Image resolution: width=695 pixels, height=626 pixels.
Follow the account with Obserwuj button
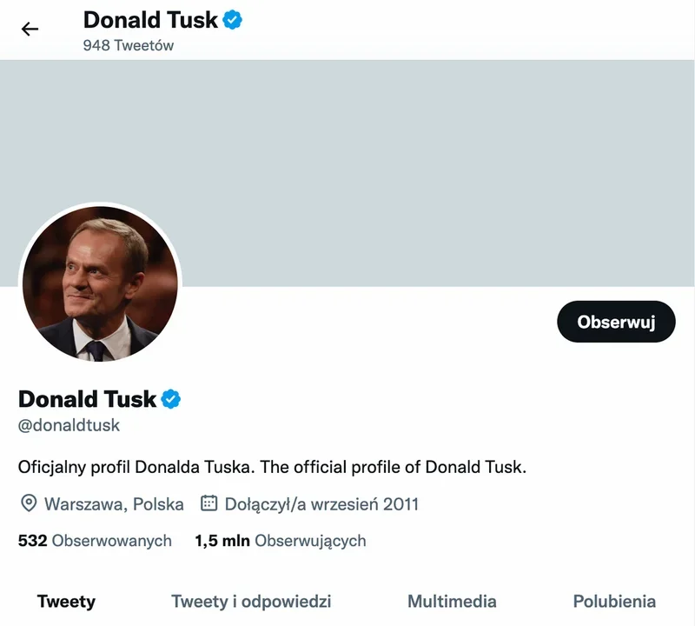click(x=616, y=322)
